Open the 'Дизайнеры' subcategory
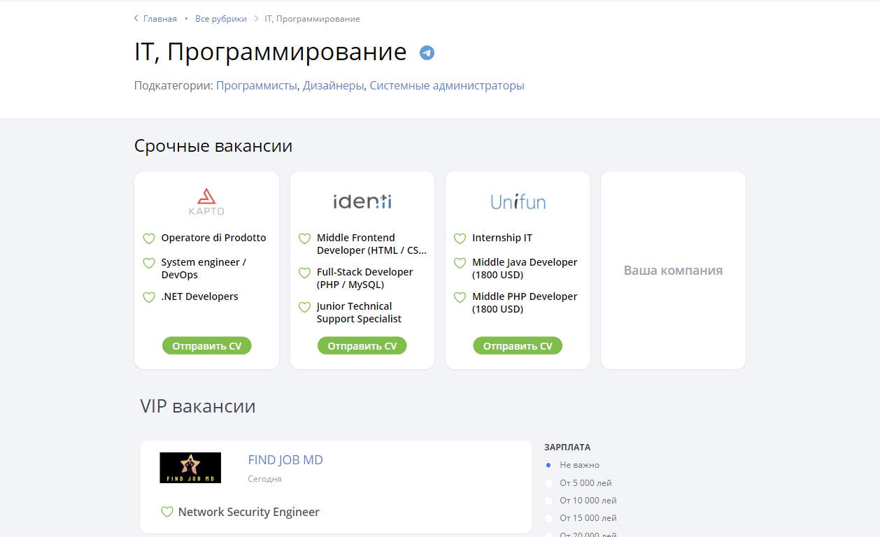Screen dimensions: 880x537 pyautogui.click(x=333, y=86)
